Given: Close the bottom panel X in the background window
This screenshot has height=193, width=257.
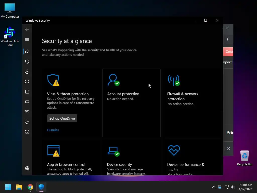Looking at the screenshot, I should (x=228, y=149).
